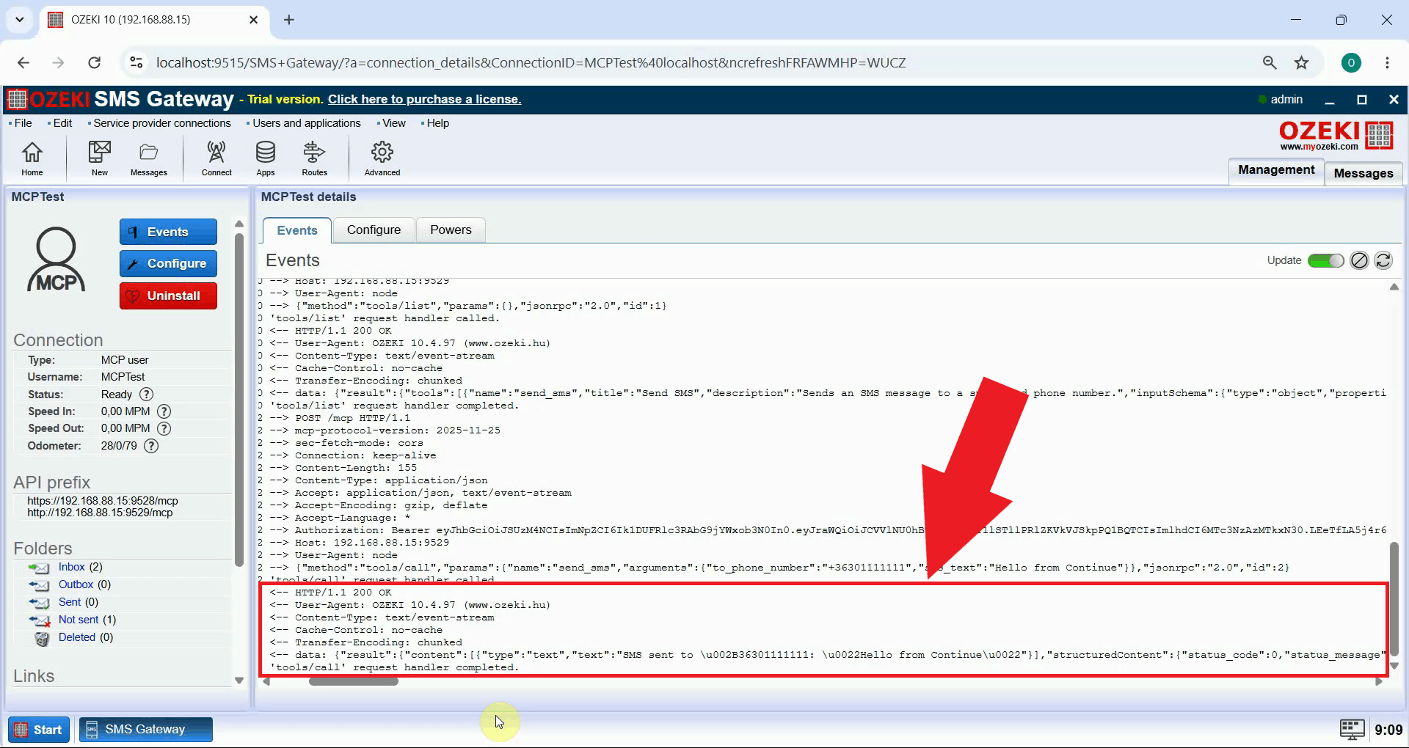
Task: Click the Deleted folder trash icon
Action: point(42,638)
